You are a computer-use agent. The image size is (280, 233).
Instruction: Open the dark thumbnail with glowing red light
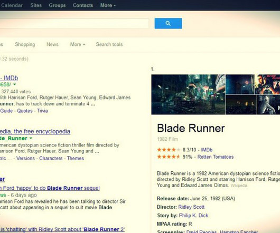click(x=240, y=84)
